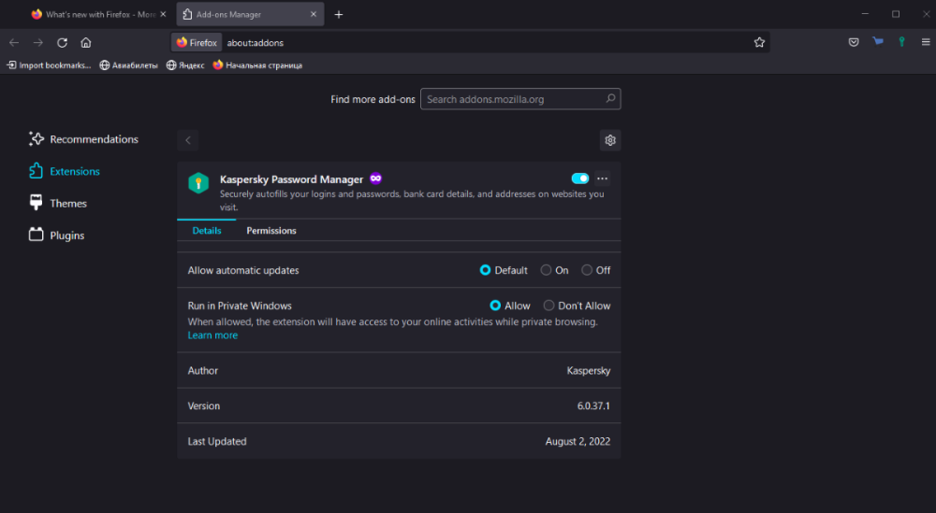Click the Kaspersky Password Manager toolbar key icon

[x=901, y=42]
